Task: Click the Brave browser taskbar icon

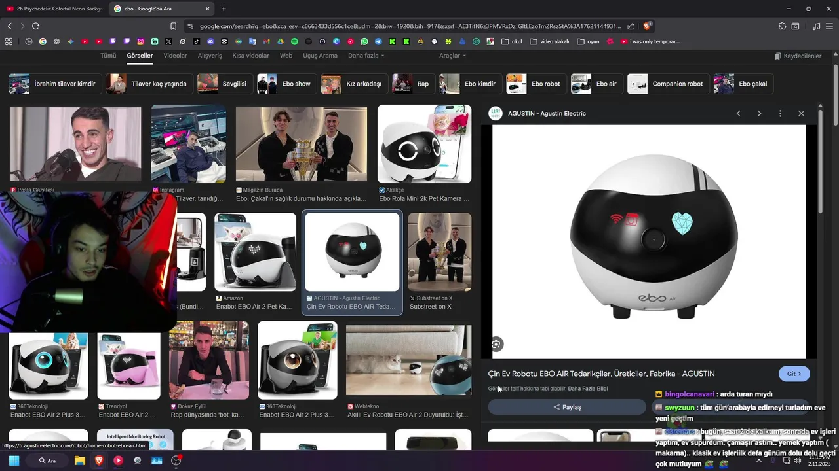Action: tap(99, 461)
